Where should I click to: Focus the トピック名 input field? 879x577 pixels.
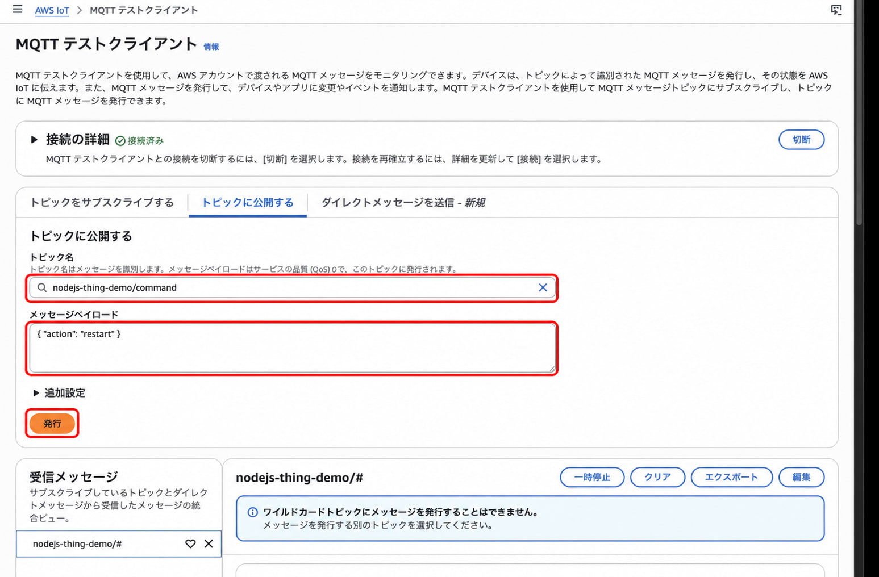coord(292,287)
